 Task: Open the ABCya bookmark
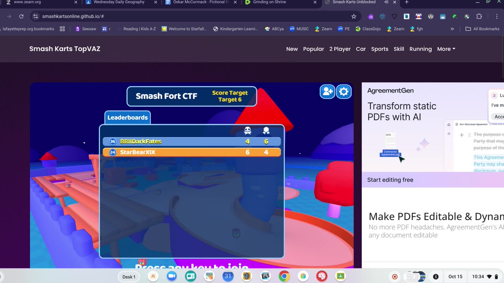pyautogui.click(x=274, y=29)
